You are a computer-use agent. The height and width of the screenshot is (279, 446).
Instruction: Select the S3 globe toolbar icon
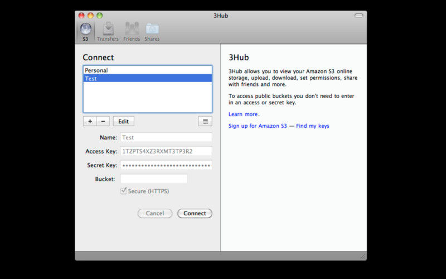86,32
